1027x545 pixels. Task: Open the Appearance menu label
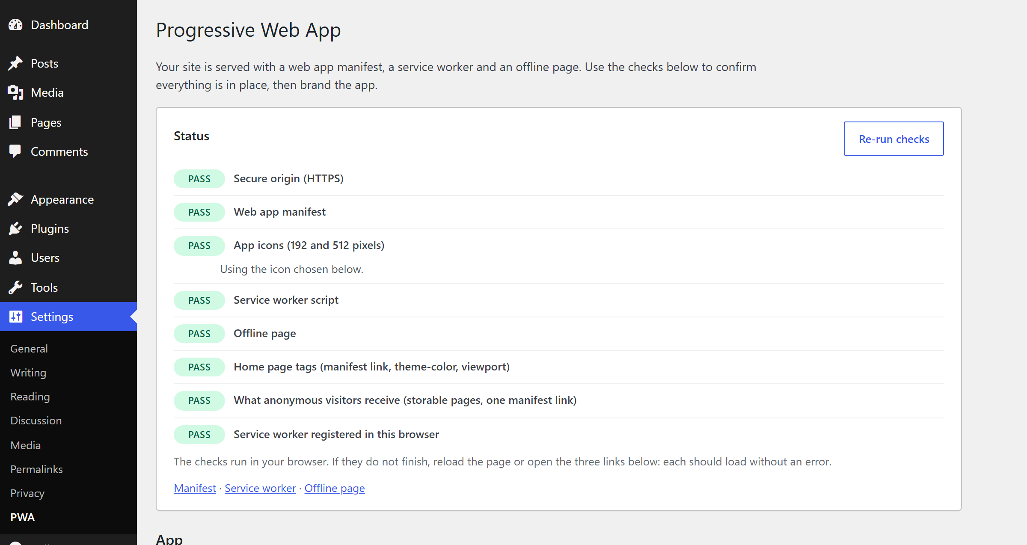coord(62,199)
